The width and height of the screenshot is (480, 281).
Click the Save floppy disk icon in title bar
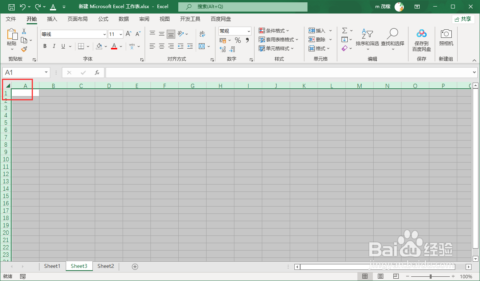point(12,7)
